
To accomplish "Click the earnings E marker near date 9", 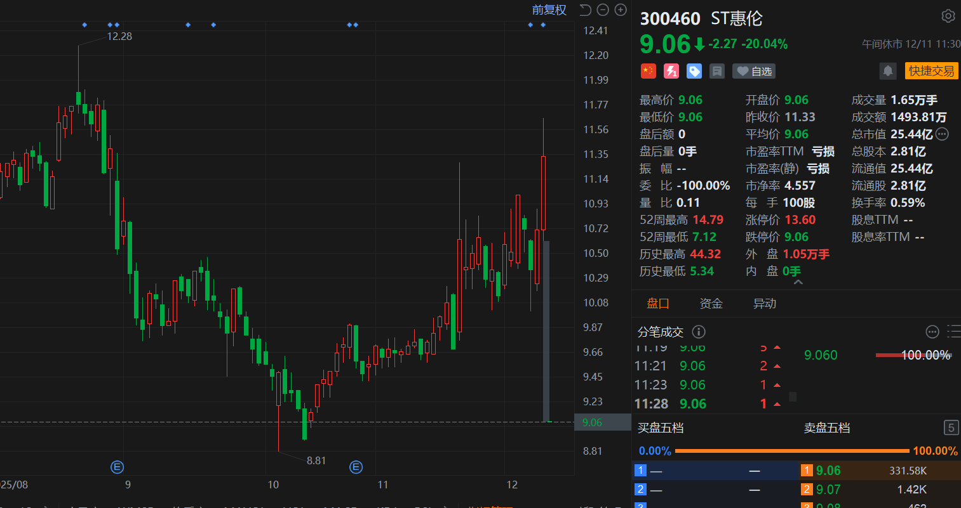I will pos(117,467).
